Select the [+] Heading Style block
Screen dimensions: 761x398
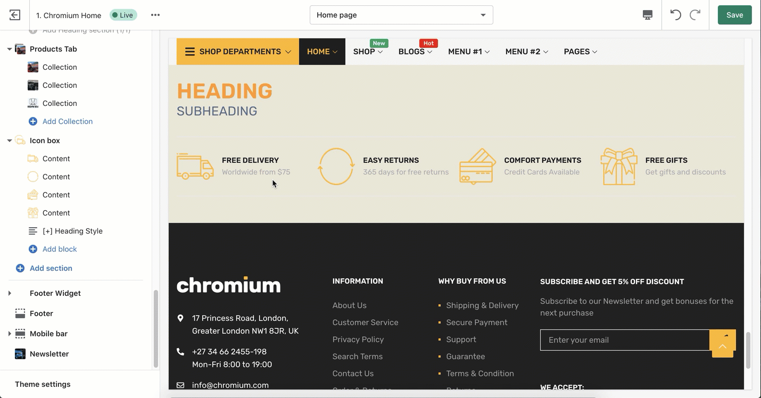(72, 231)
